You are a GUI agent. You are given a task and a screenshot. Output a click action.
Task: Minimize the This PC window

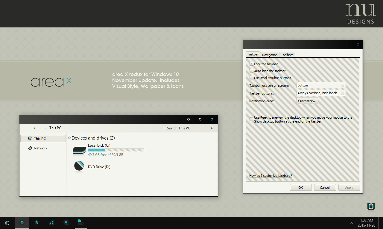tap(189, 119)
